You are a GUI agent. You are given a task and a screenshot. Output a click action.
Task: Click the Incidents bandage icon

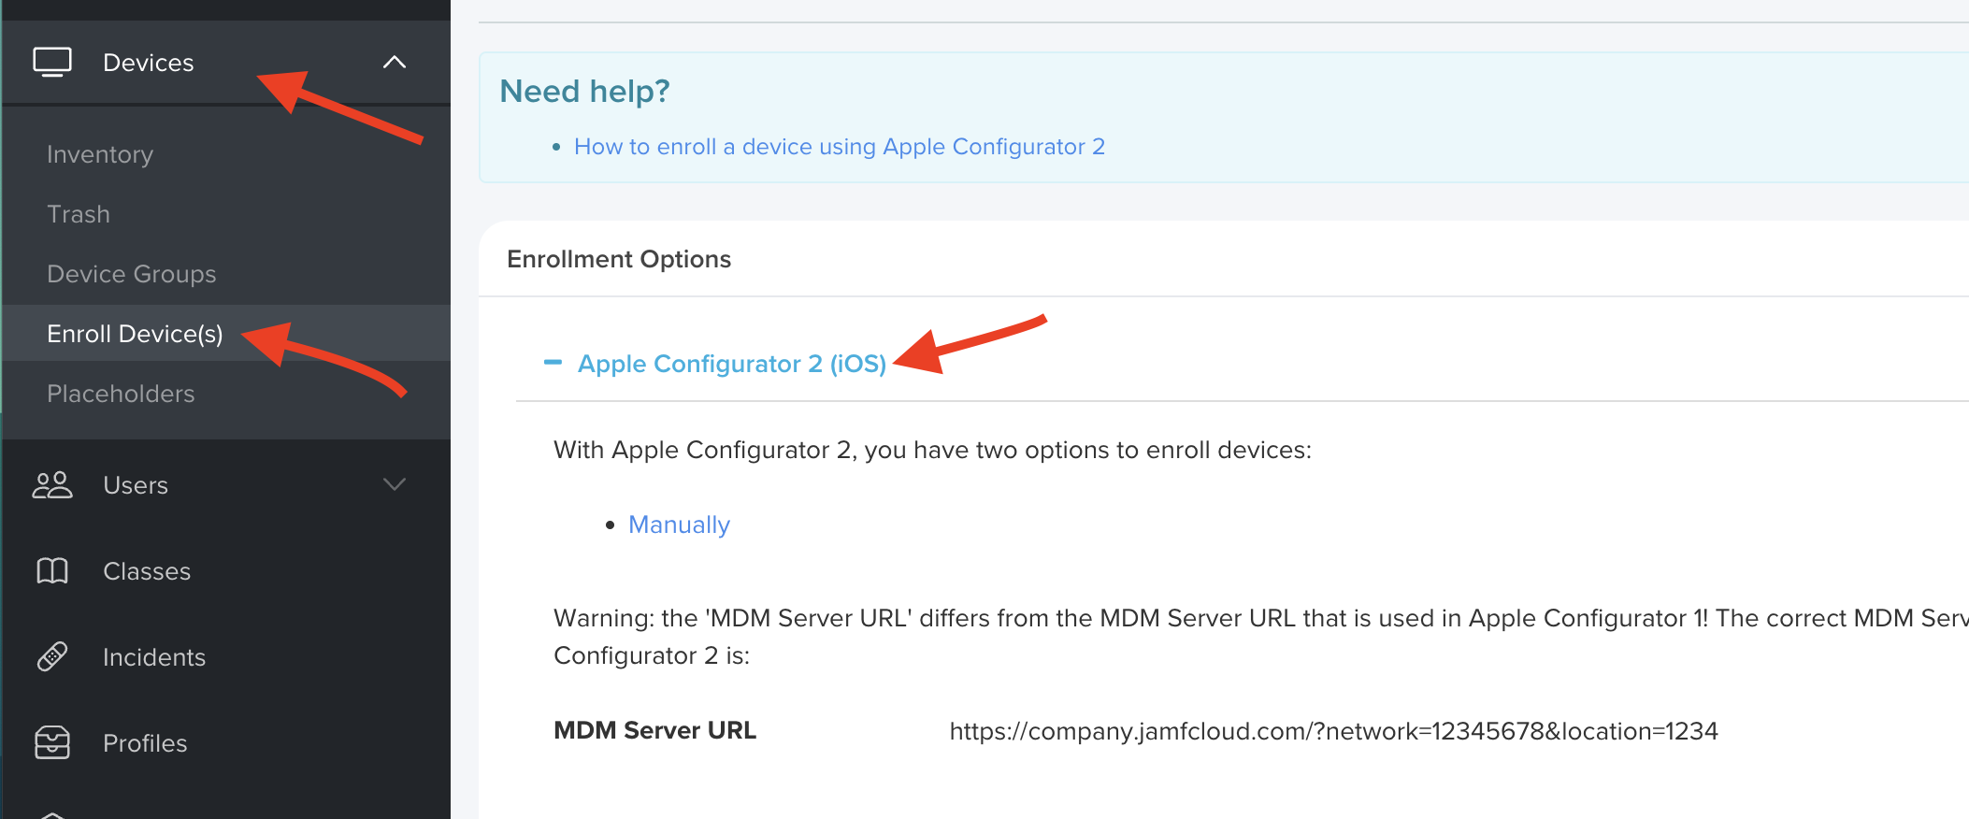tap(52, 657)
